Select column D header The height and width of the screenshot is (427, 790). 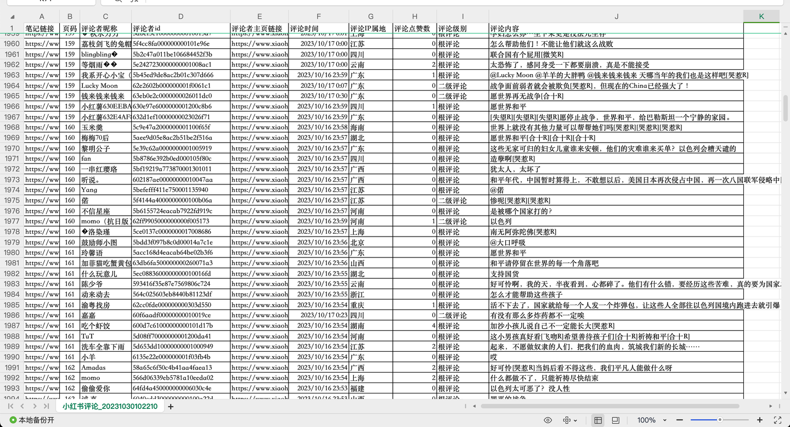tap(180, 16)
